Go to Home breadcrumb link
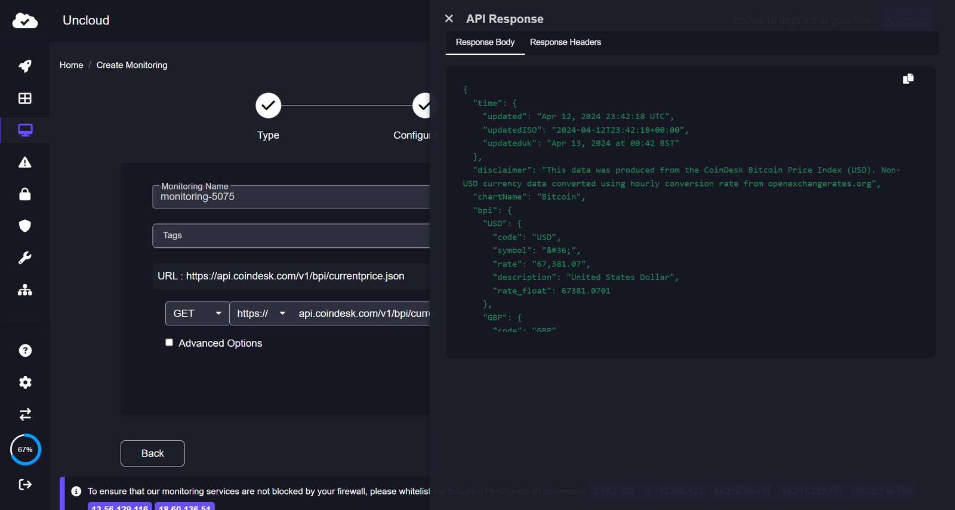 [x=72, y=65]
